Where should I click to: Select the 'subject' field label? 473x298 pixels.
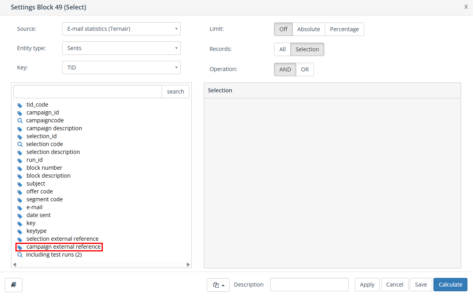[36, 184]
